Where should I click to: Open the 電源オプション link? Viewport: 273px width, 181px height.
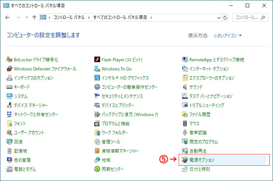[202, 160]
